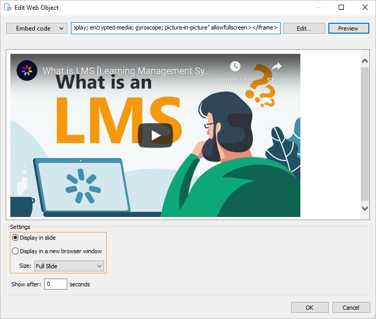Click the Watch later clock icon

(235, 67)
